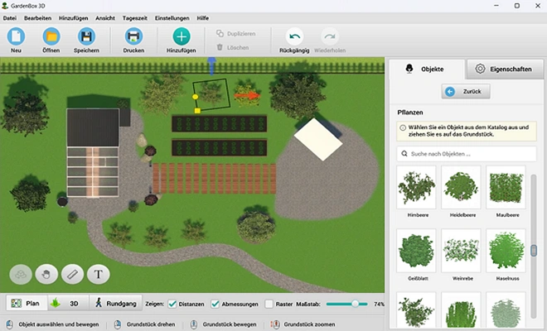Open the Datei menu
The width and height of the screenshot is (547, 331).
tap(10, 17)
